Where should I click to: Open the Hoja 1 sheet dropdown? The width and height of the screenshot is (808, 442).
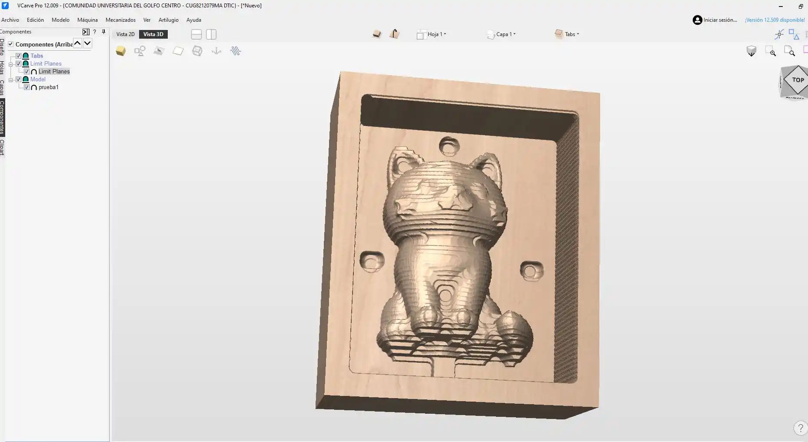click(432, 34)
